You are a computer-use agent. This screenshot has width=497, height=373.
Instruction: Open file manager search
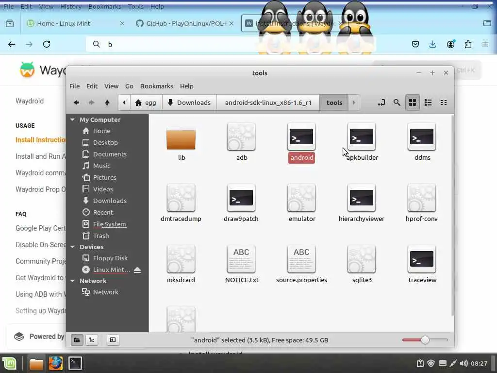[397, 102]
